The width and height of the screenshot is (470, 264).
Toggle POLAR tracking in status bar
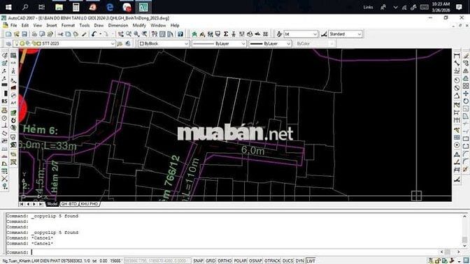240,261
